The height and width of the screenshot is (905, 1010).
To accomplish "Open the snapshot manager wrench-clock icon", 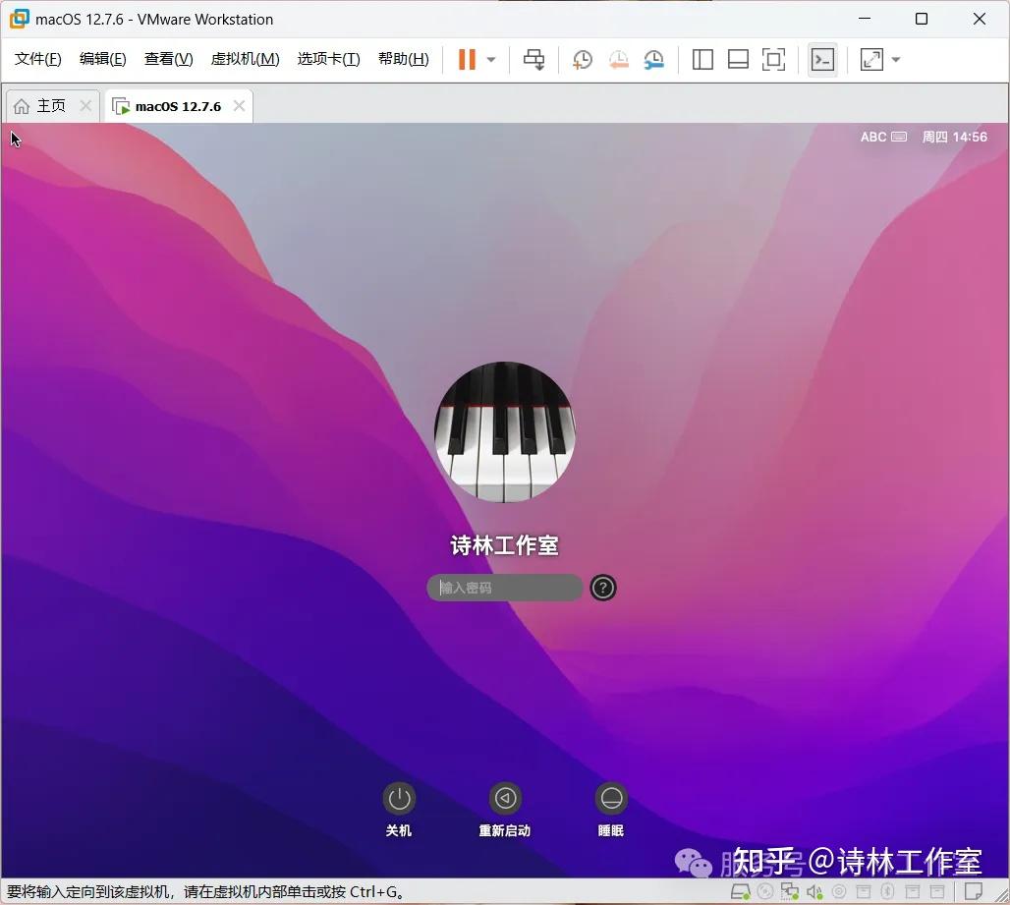I will [x=653, y=60].
